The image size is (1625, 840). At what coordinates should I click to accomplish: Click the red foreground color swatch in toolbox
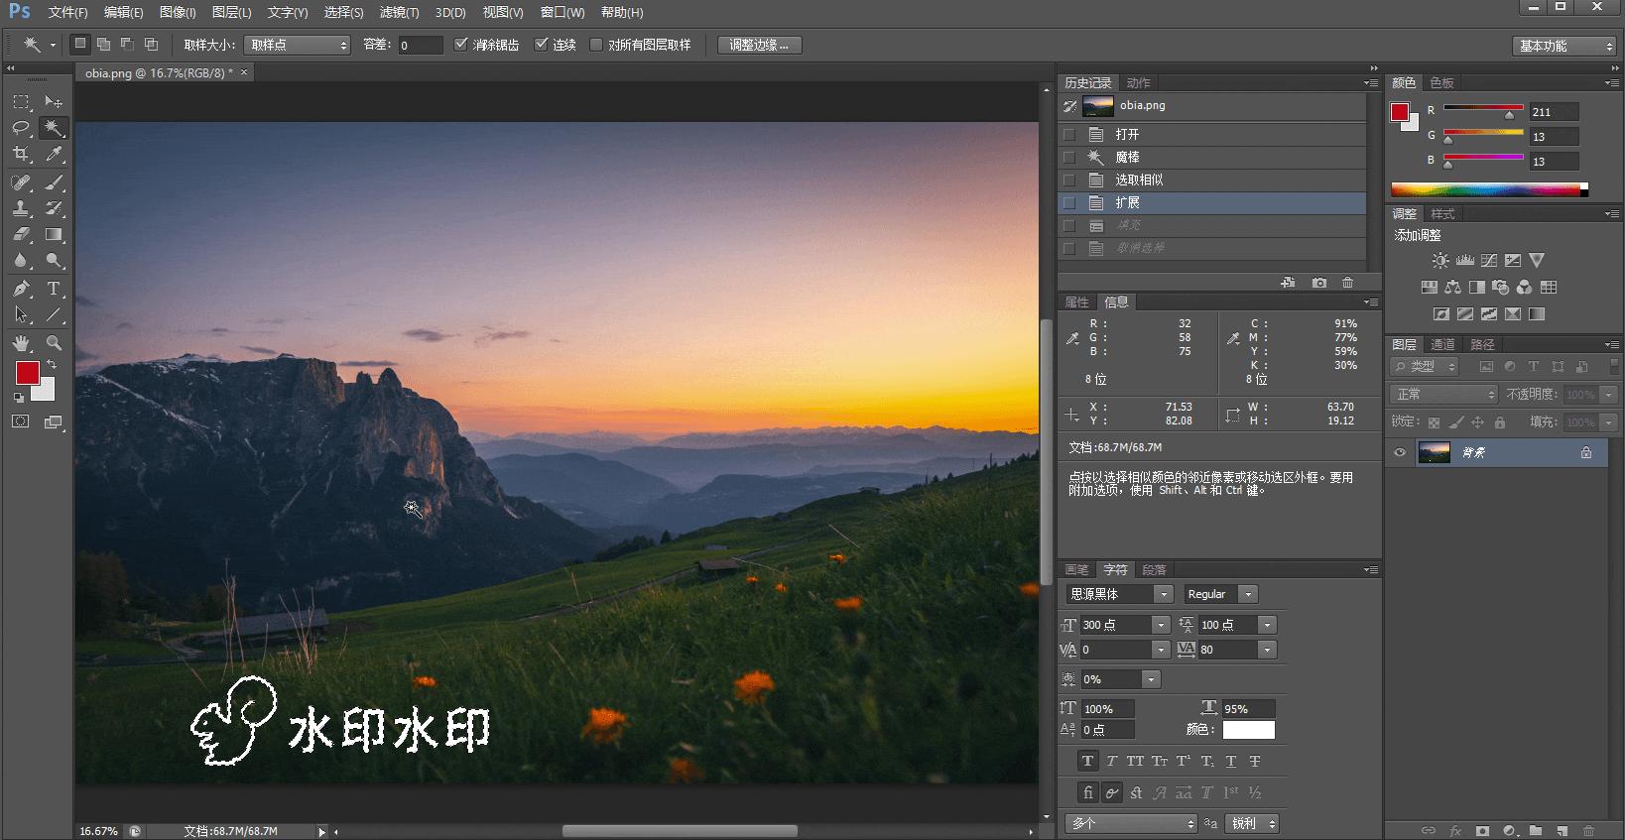click(x=27, y=373)
